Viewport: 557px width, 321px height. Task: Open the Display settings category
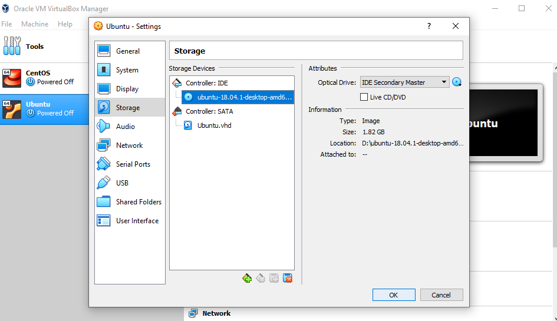130,89
